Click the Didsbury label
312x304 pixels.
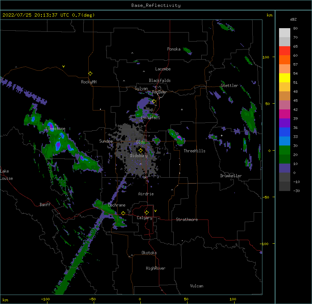coord(139,156)
